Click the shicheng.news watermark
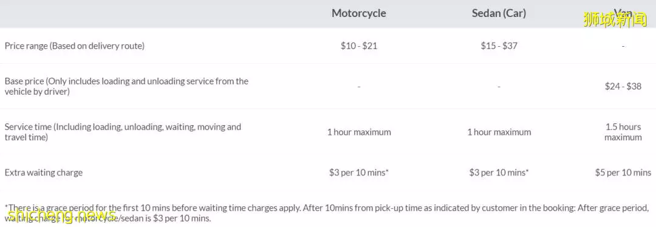656x227 pixels. (61, 215)
